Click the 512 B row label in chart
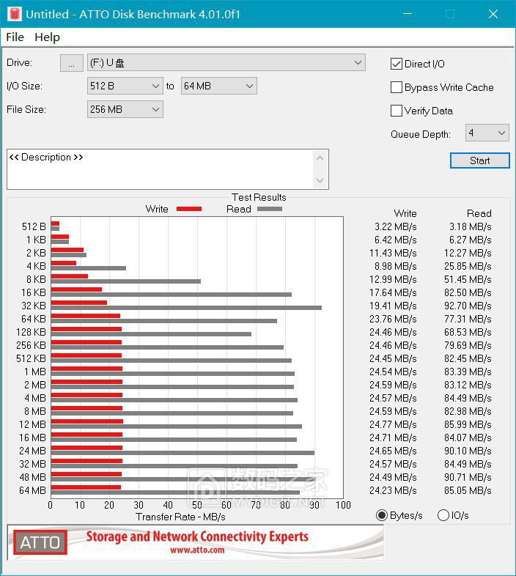The height and width of the screenshot is (576, 516). 34,226
